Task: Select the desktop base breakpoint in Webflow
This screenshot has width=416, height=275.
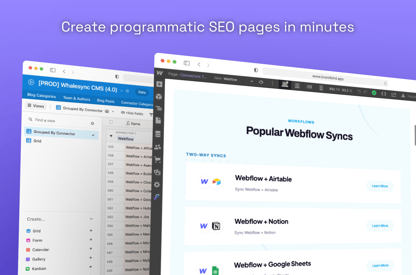Action: (285, 84)
